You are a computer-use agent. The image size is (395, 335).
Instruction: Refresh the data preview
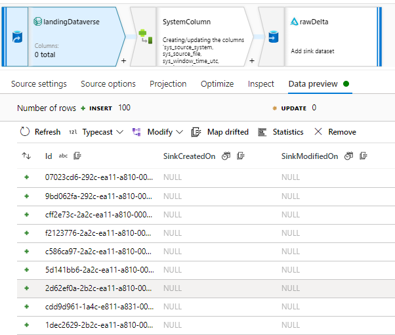[41, 132]
